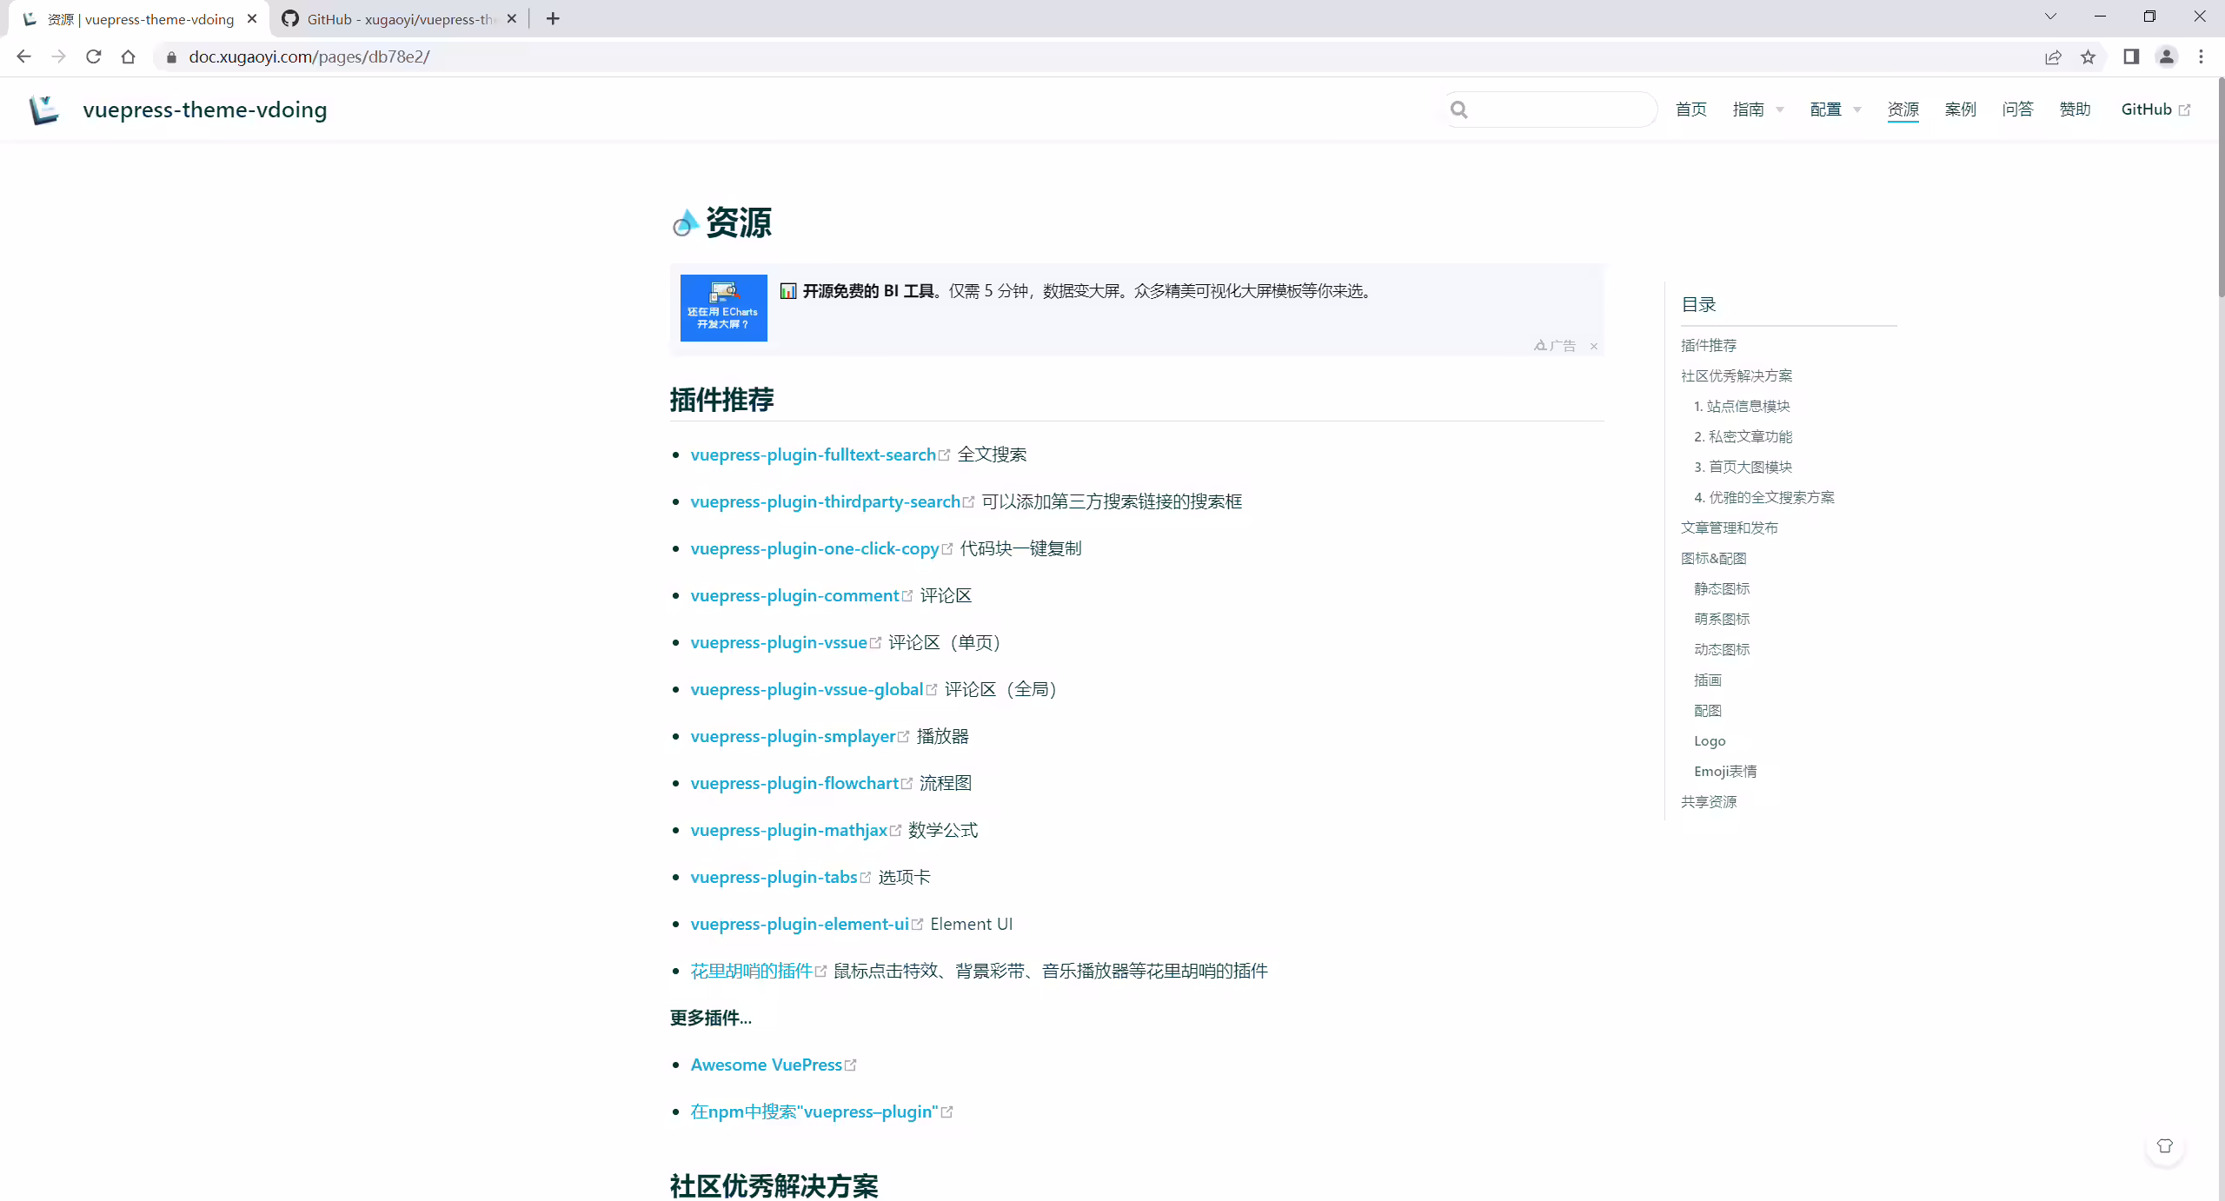Screen dimensions: 2225x1201
Task: Open the 资源 nav item
Action: click(x=1903, y=109)
